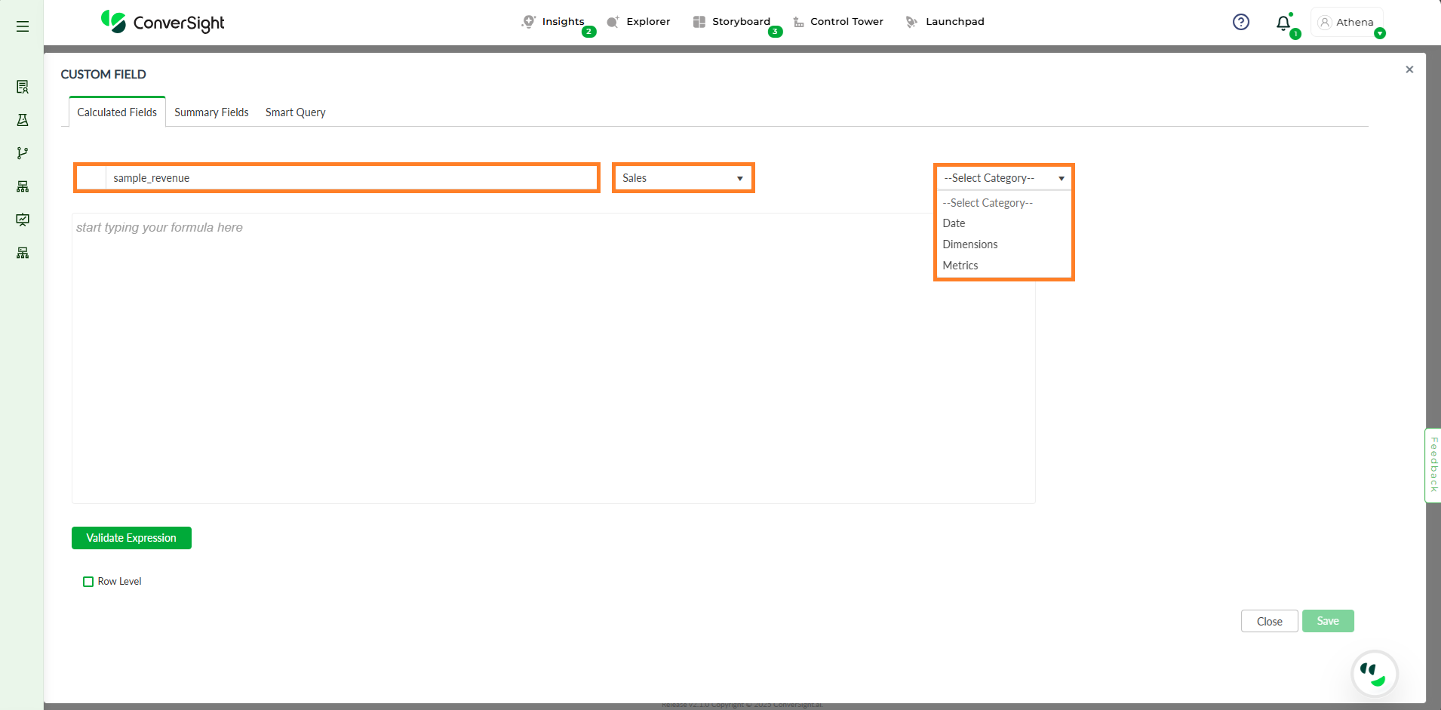This screenshot has width=1441, height=710.
Task: Open the Athena user profile dropdown
Action: (1347, 23)
